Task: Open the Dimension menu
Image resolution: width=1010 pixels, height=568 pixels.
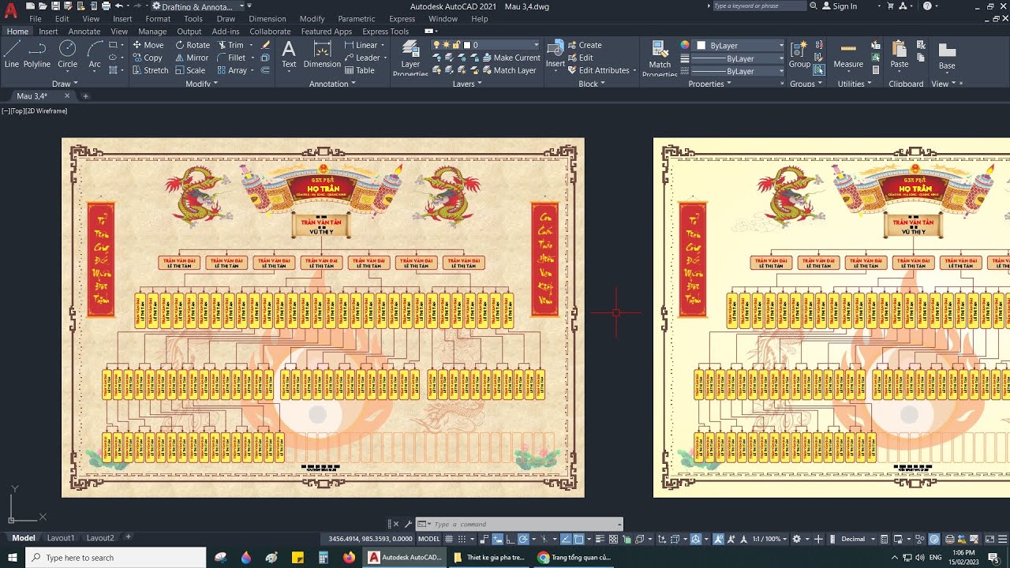Action: 267,19
